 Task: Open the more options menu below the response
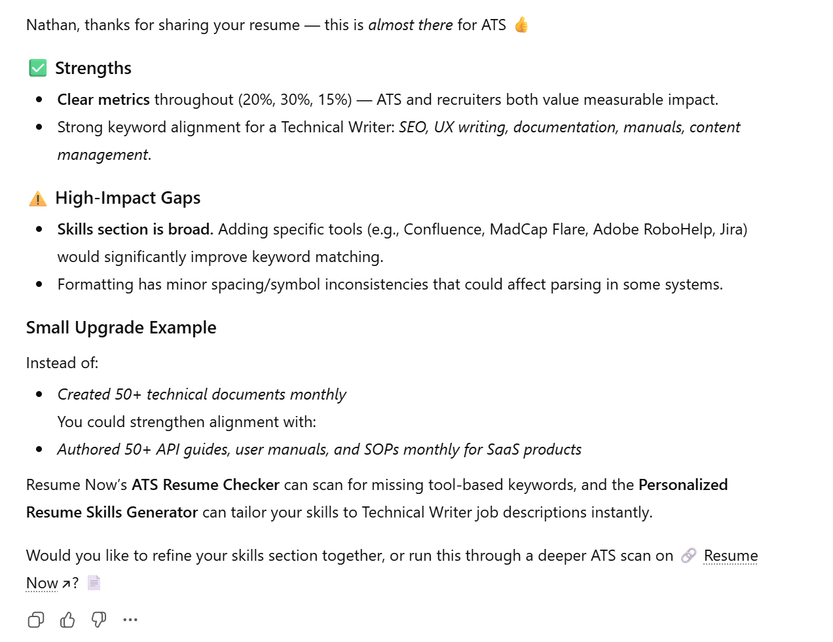pyautogui.click(x=130, y=619)
